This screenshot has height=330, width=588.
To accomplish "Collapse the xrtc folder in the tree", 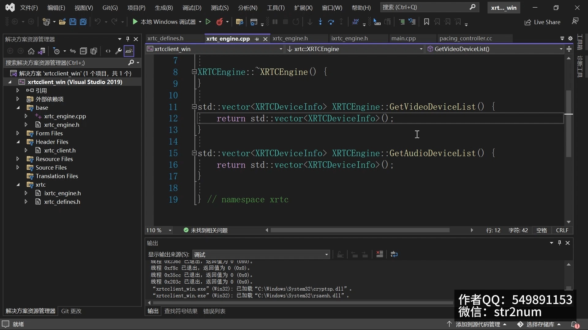I will pos(18,185).
